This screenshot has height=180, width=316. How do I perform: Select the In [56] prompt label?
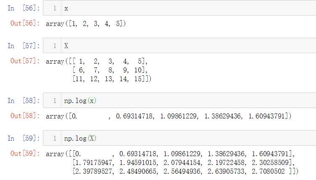[24, 8]
